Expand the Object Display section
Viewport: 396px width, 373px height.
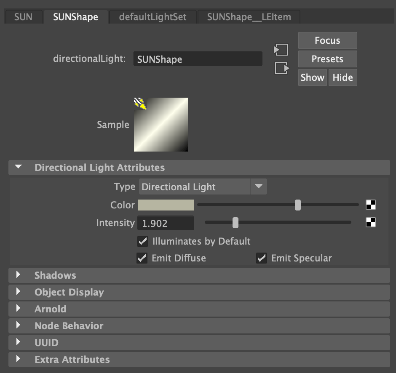pyautogui.click(x=69, y=292)
